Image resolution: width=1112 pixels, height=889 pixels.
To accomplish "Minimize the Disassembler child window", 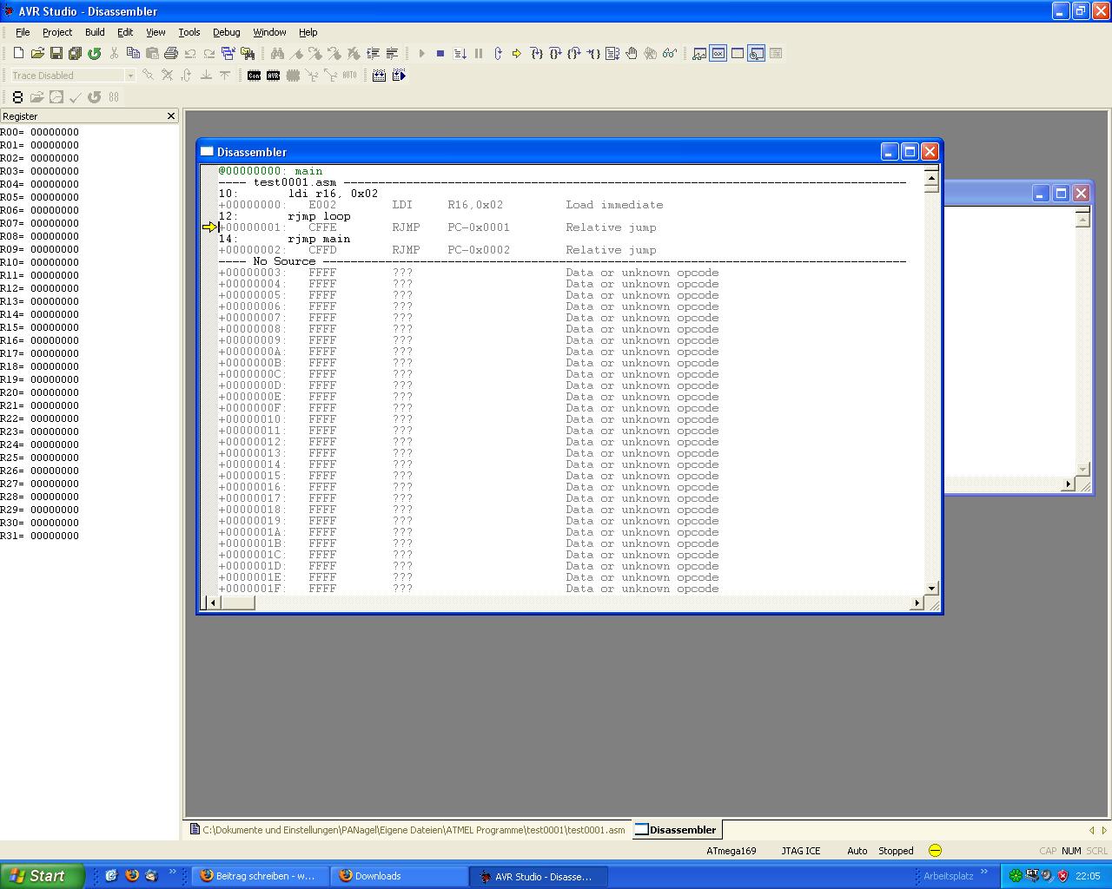I will [890, 151].
